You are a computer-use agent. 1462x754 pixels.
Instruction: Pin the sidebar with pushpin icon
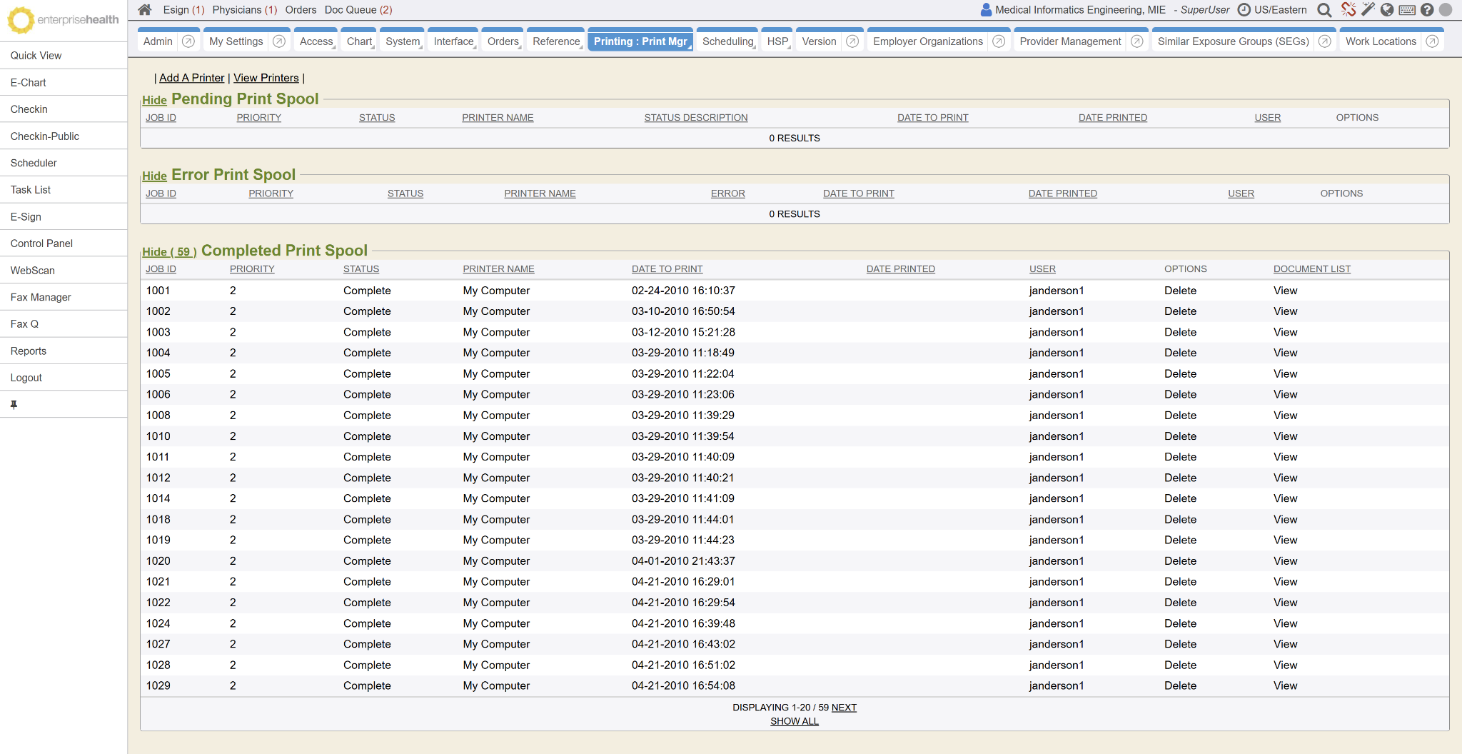coord(14,404)
